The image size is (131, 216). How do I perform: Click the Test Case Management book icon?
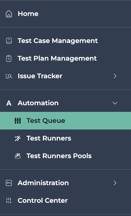(x=9, y=41)
